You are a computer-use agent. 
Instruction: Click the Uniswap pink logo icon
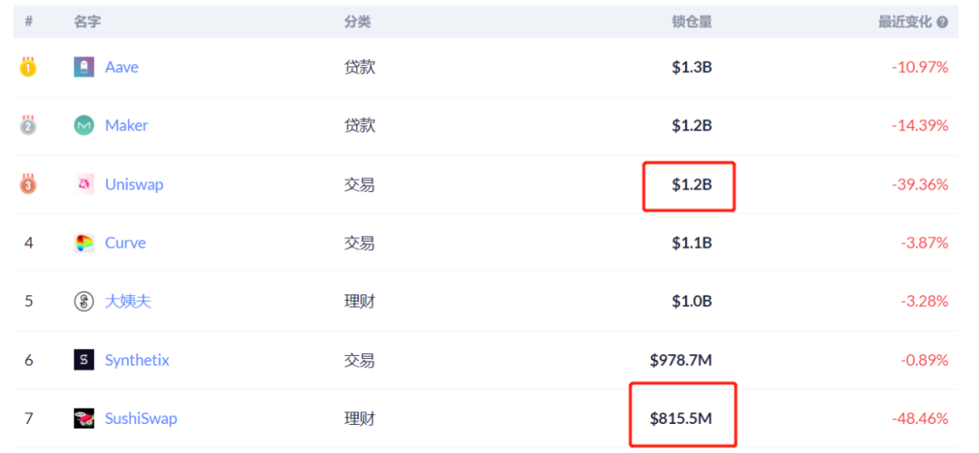[83, 185]
